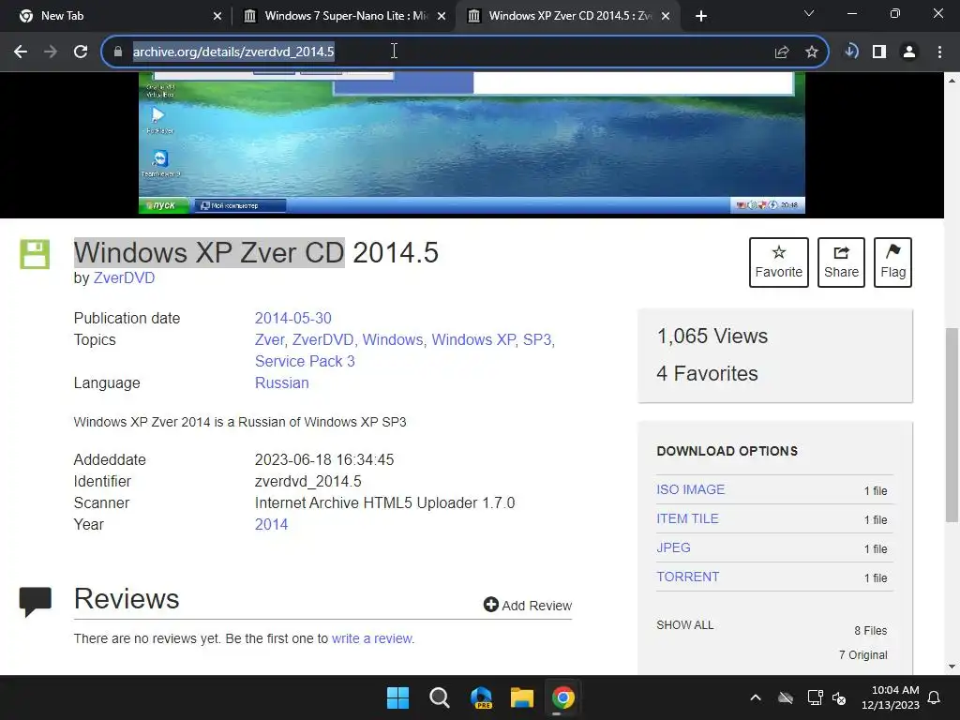Go back using the browser back arrow

pyautogui.click(x=21, y=52)
